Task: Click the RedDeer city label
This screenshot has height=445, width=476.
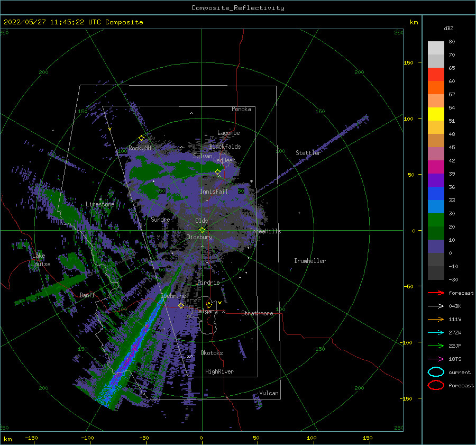Action: pos(224,160)
